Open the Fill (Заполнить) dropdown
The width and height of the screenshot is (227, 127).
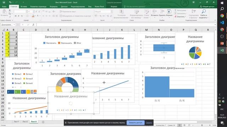[x=181, y=13]
